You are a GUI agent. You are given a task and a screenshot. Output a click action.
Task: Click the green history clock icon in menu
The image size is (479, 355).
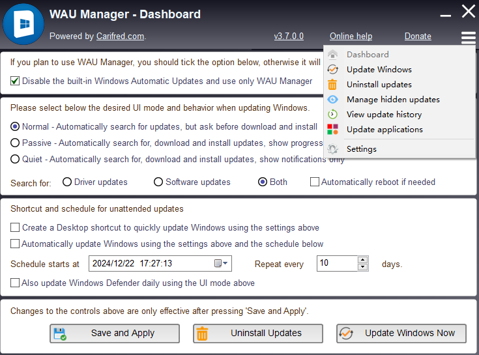pyautogui.click(x=332, y=115)
